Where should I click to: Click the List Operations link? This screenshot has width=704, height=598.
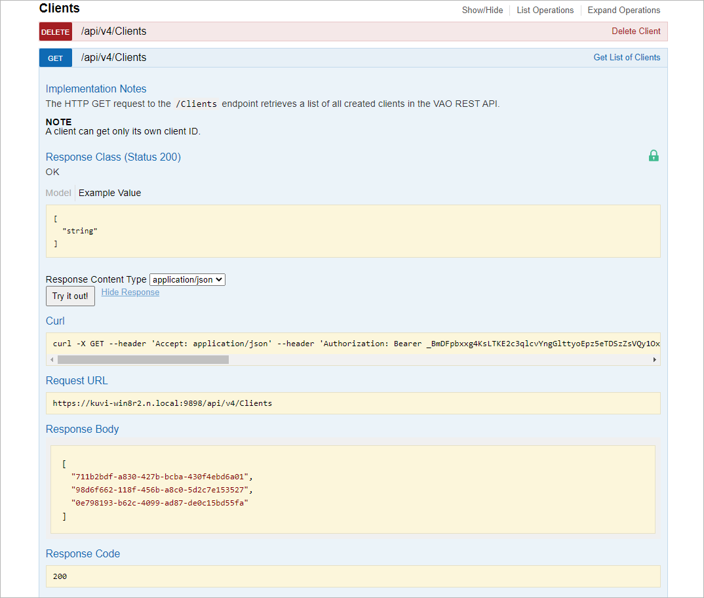click(x=545, y=10)
